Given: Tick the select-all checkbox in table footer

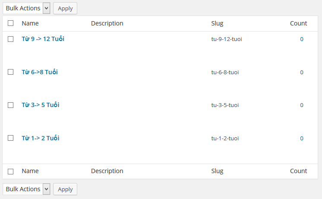Looking at the screenshot, I should [x=11, y=171].
